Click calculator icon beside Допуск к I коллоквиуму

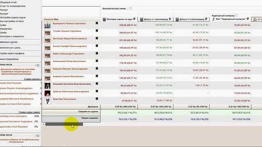pyautogui.click(x=142, y=20)
